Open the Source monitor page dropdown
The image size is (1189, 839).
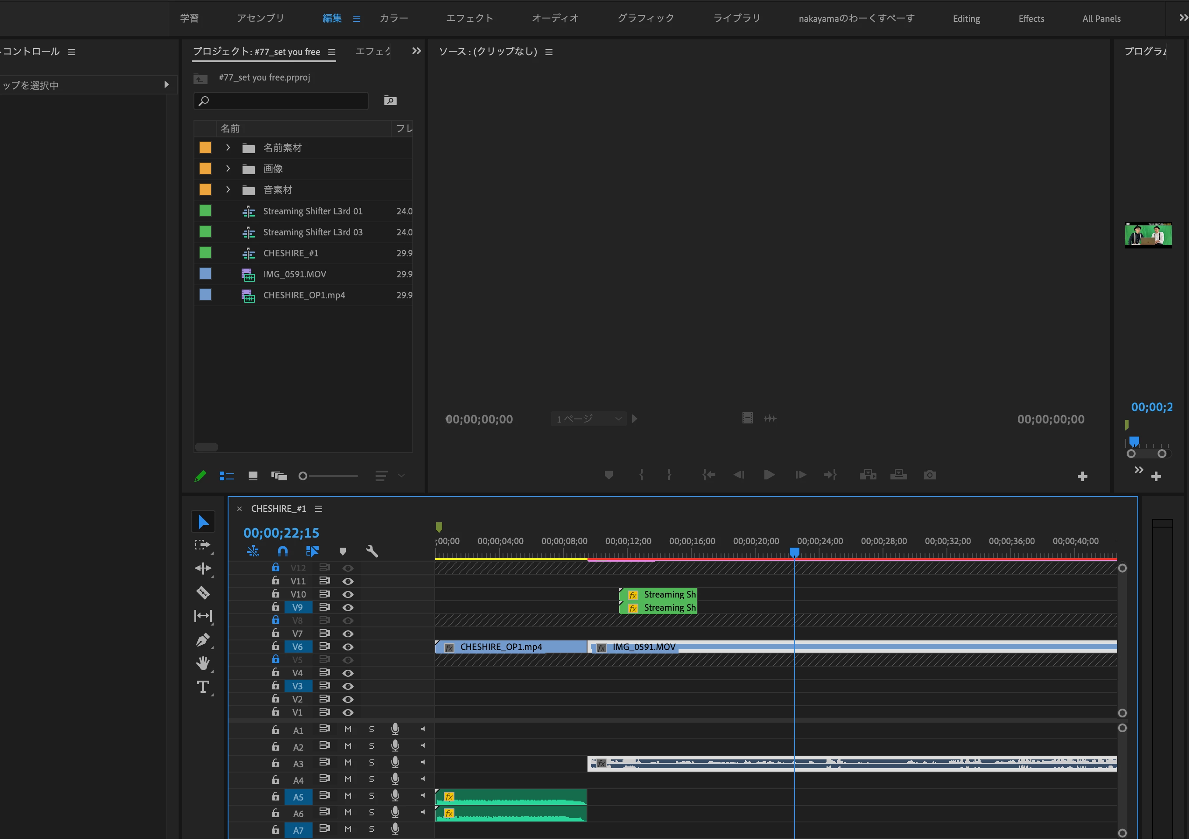[x=588, y=418]
